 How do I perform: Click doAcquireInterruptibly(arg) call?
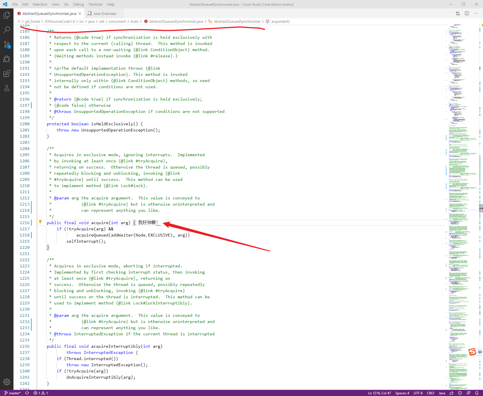101,377
